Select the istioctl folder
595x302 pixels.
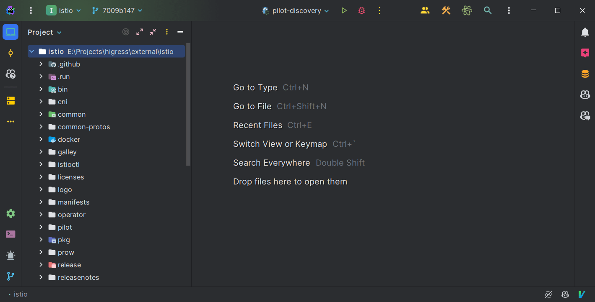coord(68,164)
